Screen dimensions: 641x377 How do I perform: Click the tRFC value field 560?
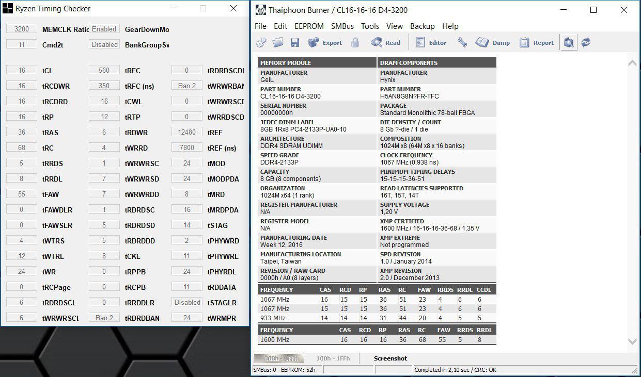point(104,70)
